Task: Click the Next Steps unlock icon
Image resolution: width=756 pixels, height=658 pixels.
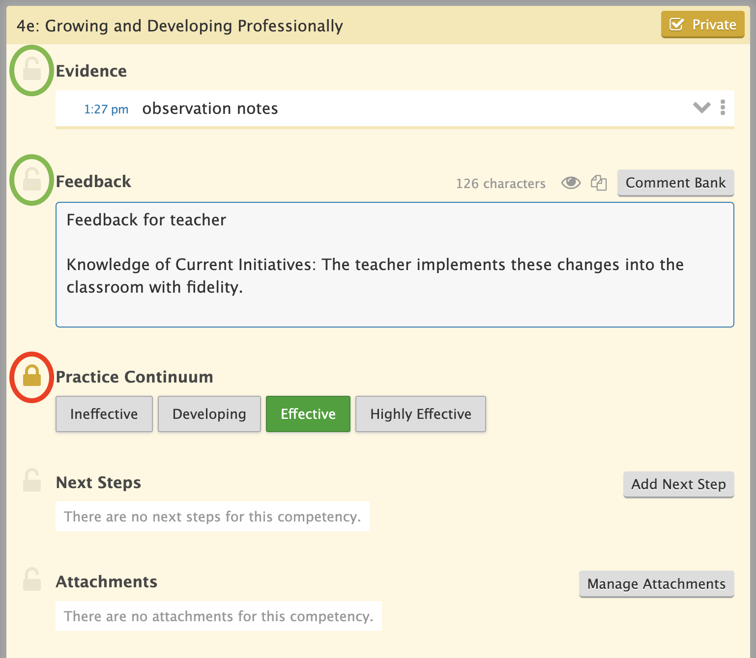Action: pyautogui.click(x=32, y=480)
